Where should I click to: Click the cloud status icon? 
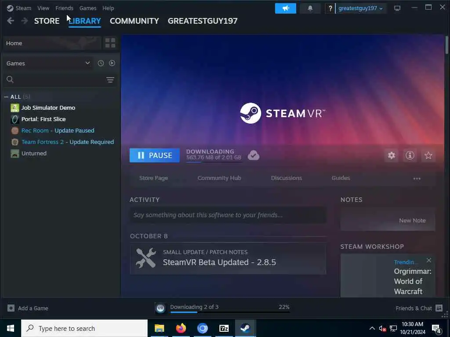tap(254, 155)
